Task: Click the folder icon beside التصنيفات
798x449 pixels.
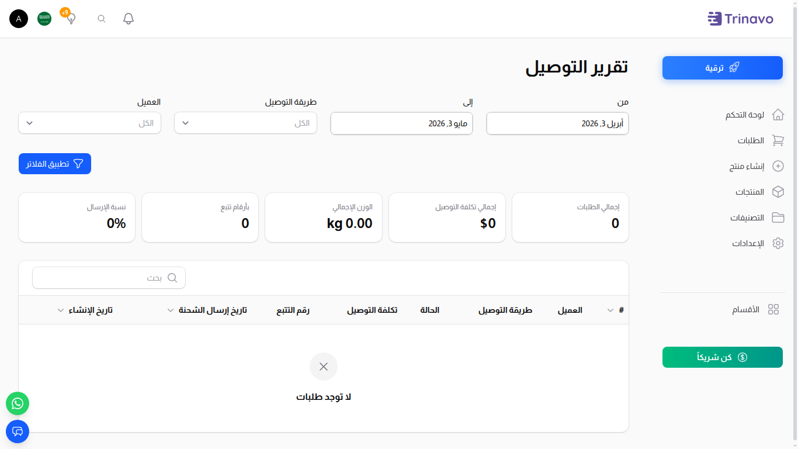Action: click(778, 217)
